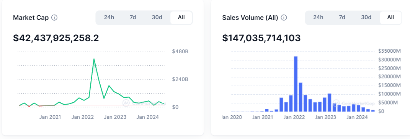Open the Market Cap info icon
The width and height of the screenshot is (410, 139).
pyautogui.click(x=54, y=18)
